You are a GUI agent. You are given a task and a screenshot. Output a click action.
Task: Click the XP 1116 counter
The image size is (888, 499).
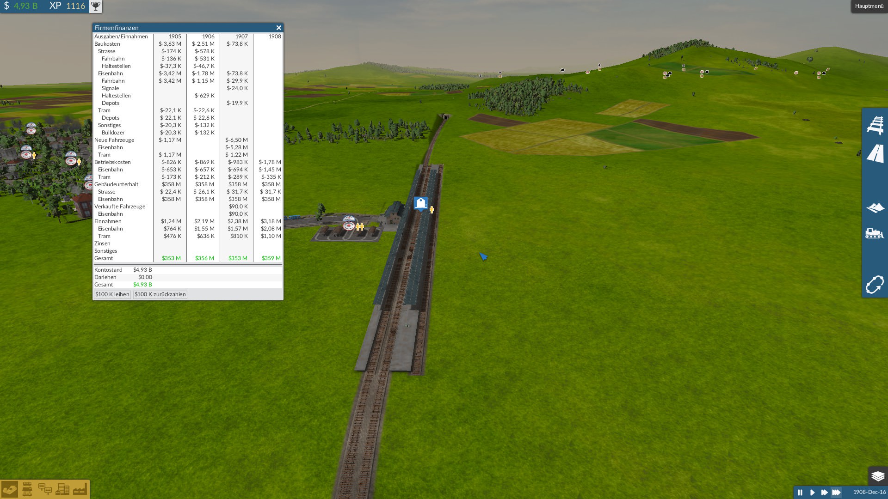(68, 6)
